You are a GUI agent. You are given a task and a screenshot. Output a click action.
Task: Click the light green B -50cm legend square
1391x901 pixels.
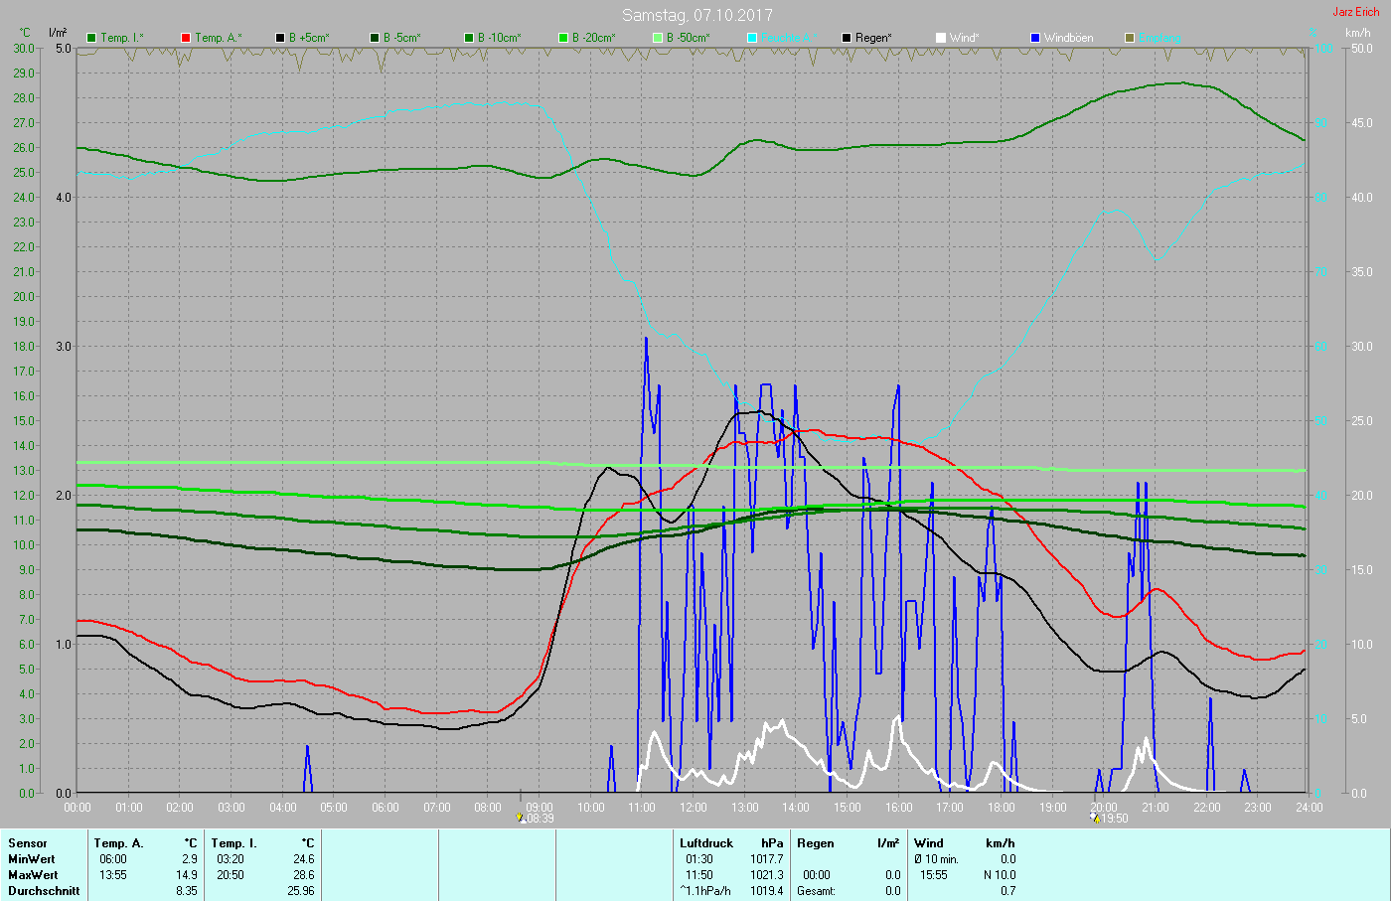[x=658, y=38]
